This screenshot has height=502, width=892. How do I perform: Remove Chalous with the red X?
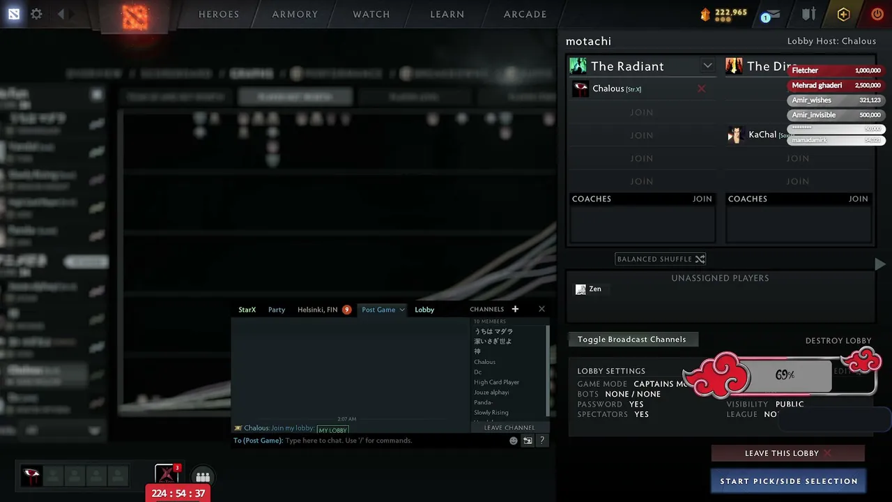tap(701, 89)
